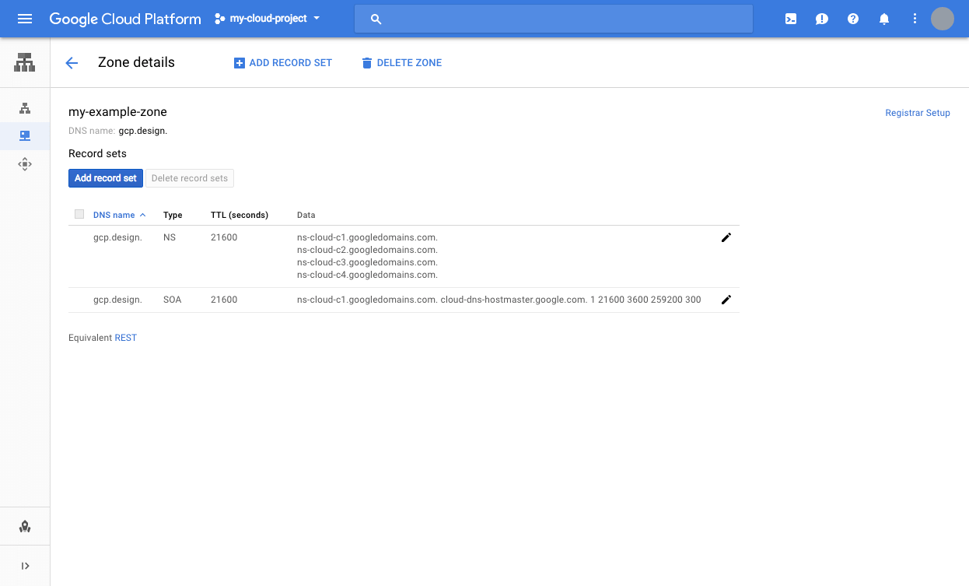Image resolution: width=969 pixels, height=586 pixels.
Task: Select ns-cloud-c4.googledomains.com. name server entry
Action: (368, 275)
